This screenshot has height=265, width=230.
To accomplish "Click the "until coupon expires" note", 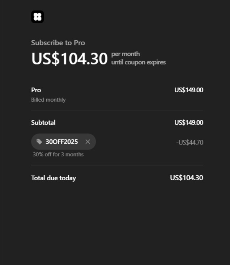I will [139, 62].
